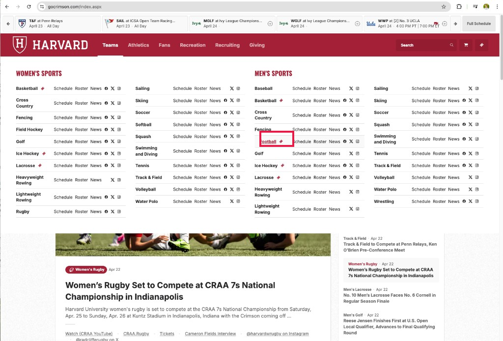Expand the WWP at UCLA scoreboard game details
The height and width of the screenshot is (341, 503).
tap(445, 23)
